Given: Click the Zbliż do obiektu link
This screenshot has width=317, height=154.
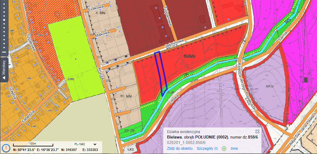Looking at the screenshot, I should [x=180, y=149].
